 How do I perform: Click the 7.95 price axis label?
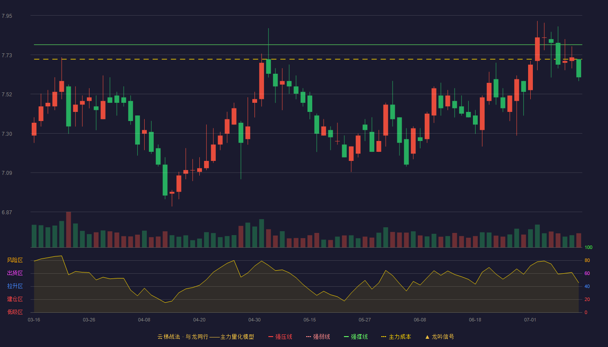coord(7,16)
